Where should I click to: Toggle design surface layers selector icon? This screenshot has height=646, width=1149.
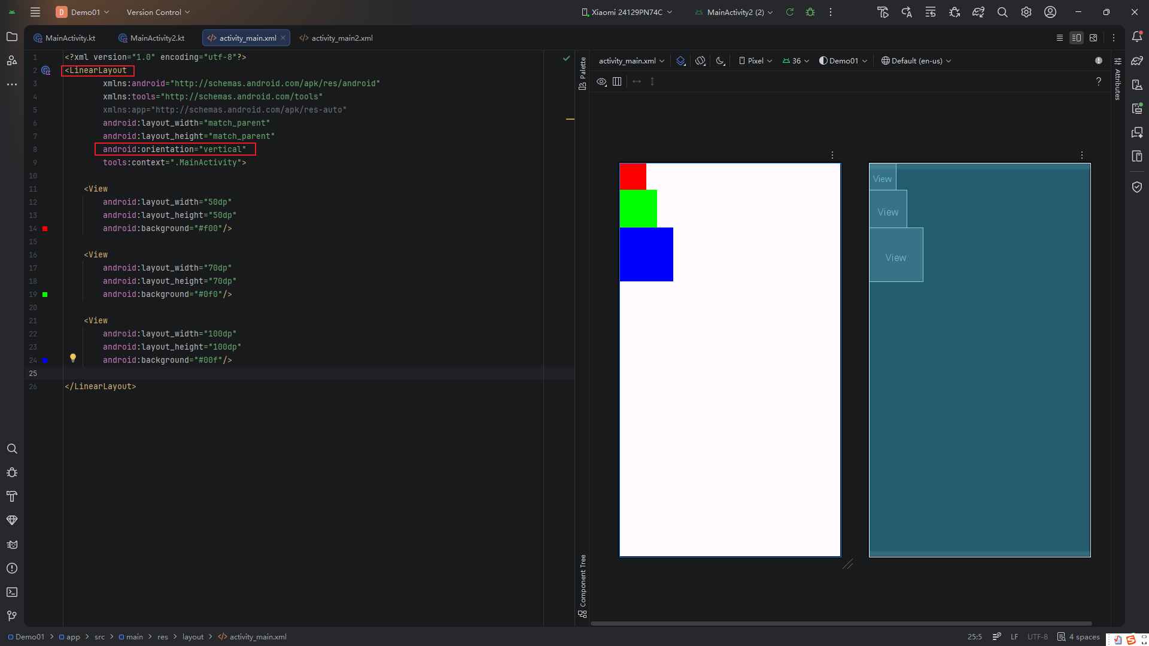(680, 60)
